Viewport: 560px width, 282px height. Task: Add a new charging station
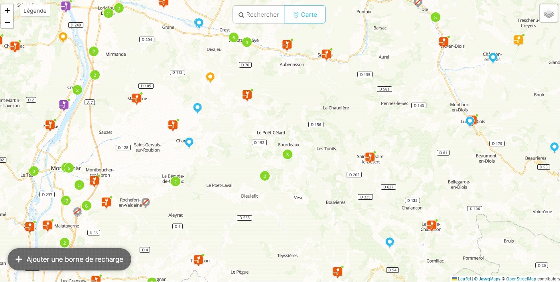[x=69, y=259]
